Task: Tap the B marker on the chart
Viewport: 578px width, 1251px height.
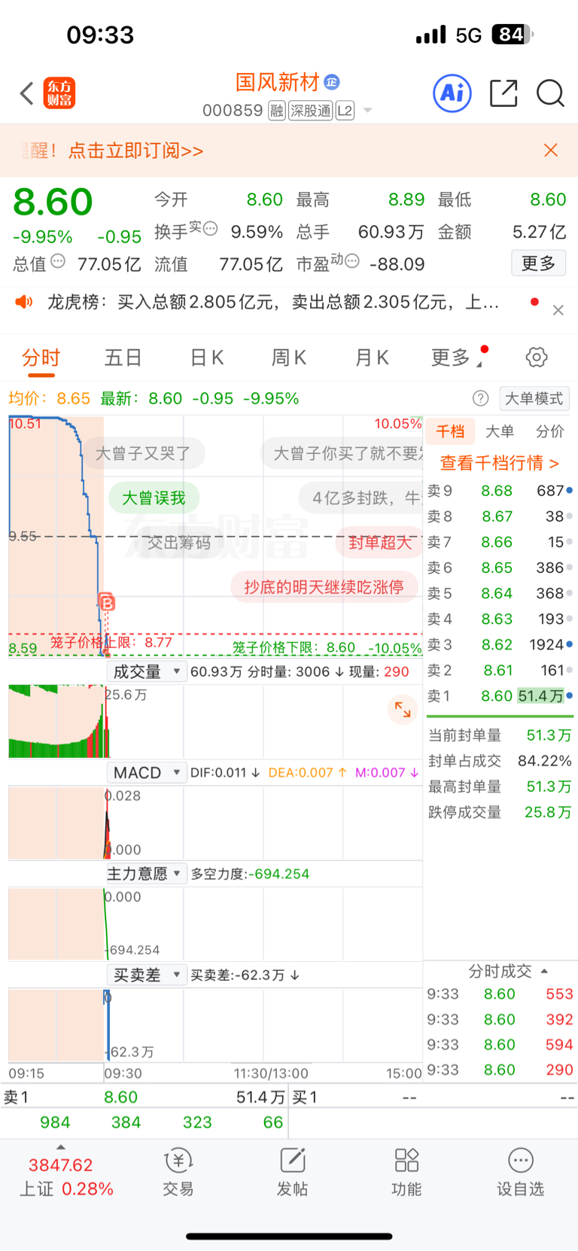Action: click(107, 602)
